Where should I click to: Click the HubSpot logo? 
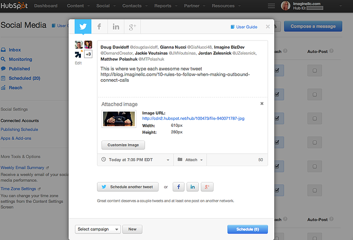pos(14,5)
